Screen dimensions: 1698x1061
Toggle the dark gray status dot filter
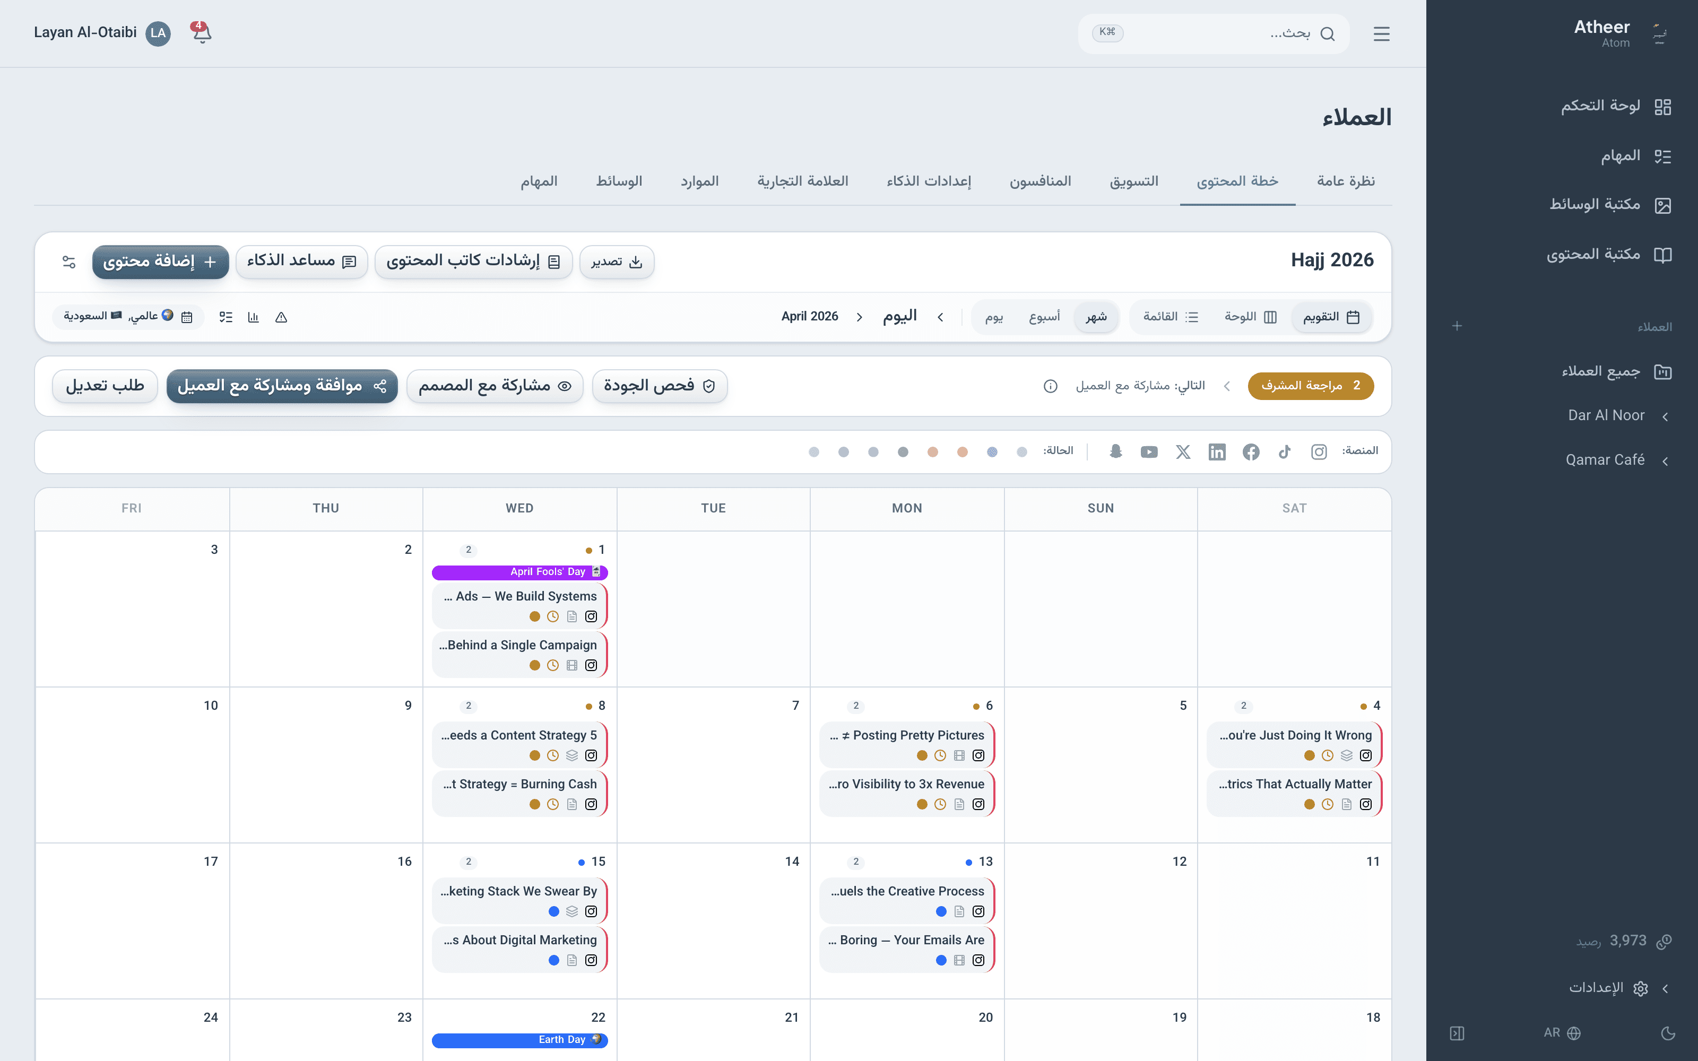point(902,452)
